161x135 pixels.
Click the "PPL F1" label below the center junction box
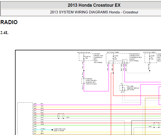click(83, 87)
